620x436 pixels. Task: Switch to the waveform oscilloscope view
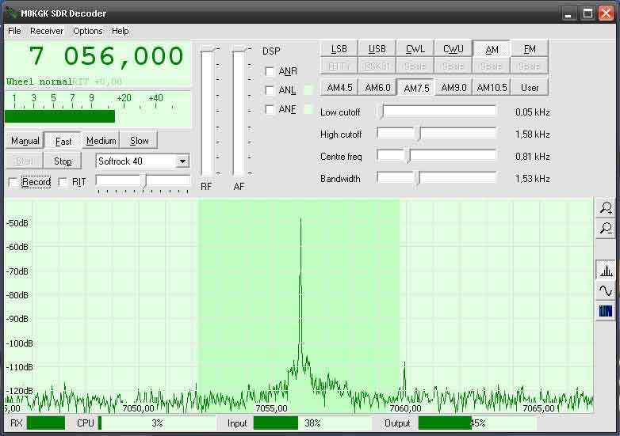click(x=606, y=291)
